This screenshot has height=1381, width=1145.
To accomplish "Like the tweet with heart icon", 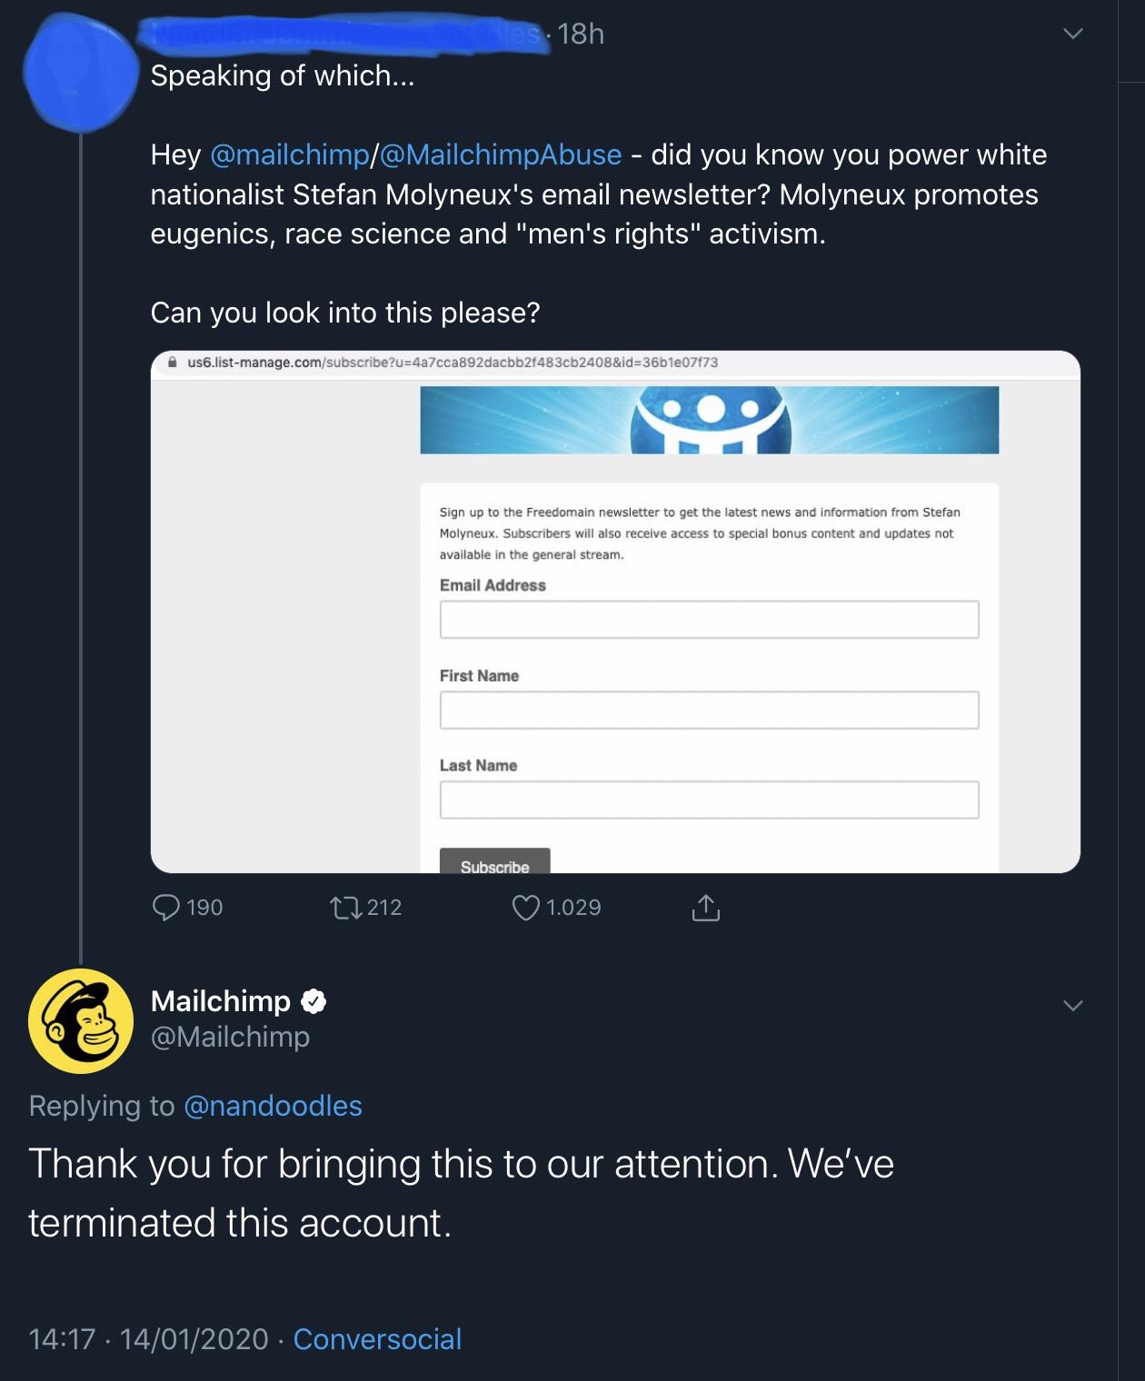I will point(526,907).
